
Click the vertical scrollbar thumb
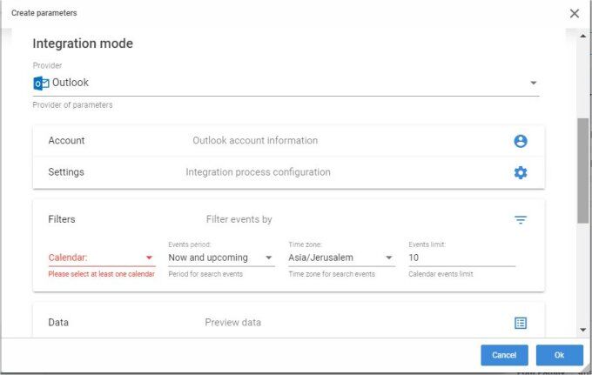coord(582,170)
